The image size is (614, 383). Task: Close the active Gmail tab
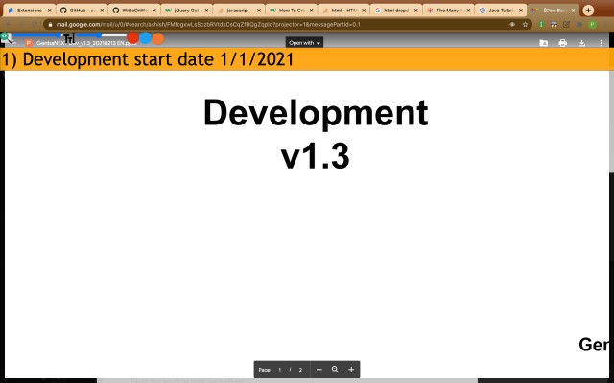click(574, 11)
